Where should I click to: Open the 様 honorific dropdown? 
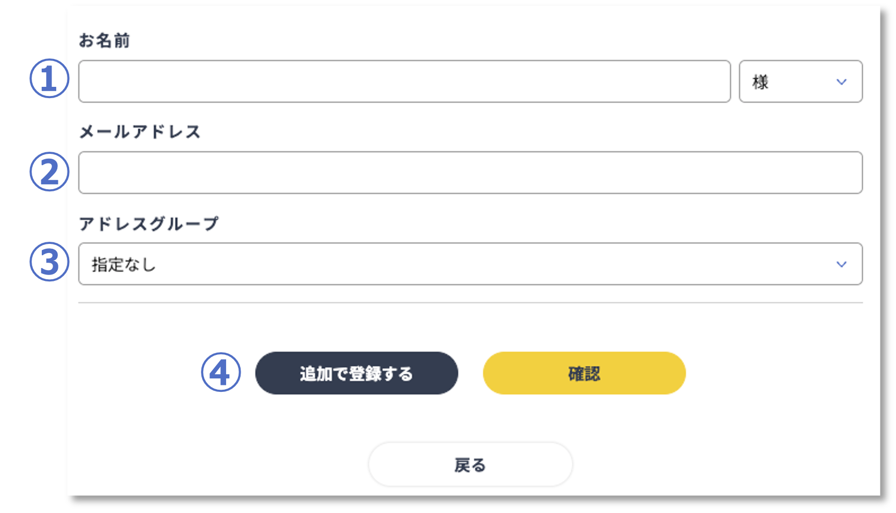(800, 81)
